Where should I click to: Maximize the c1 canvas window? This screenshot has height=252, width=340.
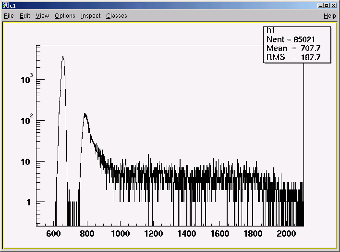click(x=327, y=5)
